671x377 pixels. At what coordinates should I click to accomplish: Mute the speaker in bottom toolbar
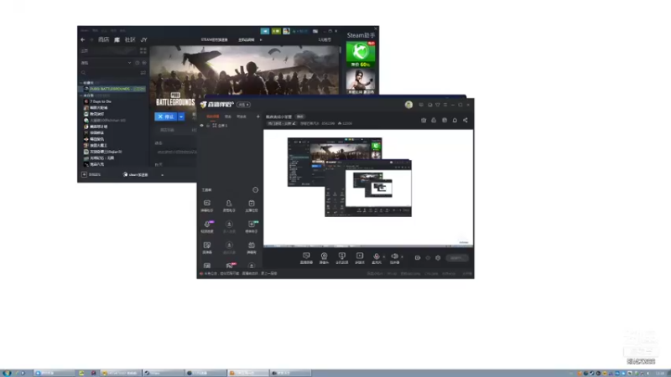(x=394, y=258)
